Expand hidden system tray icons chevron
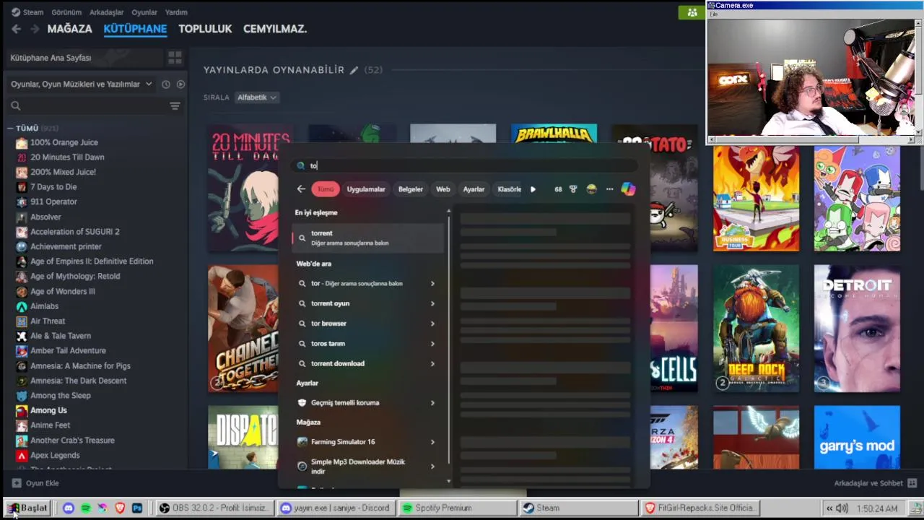Viewport: 924px width, 520px height. (x=829, y=508)
